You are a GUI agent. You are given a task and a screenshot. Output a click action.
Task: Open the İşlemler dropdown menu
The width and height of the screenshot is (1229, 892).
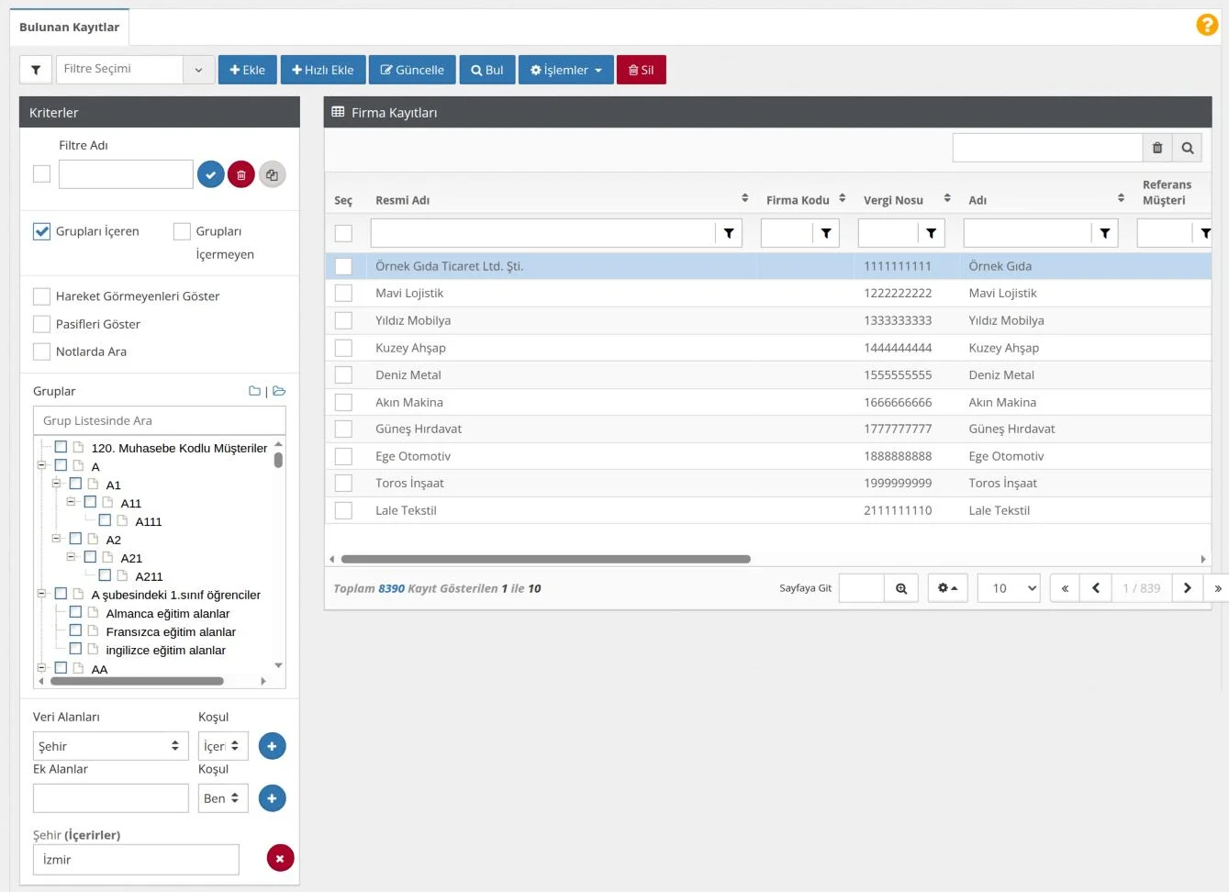[x=566, y=70]
